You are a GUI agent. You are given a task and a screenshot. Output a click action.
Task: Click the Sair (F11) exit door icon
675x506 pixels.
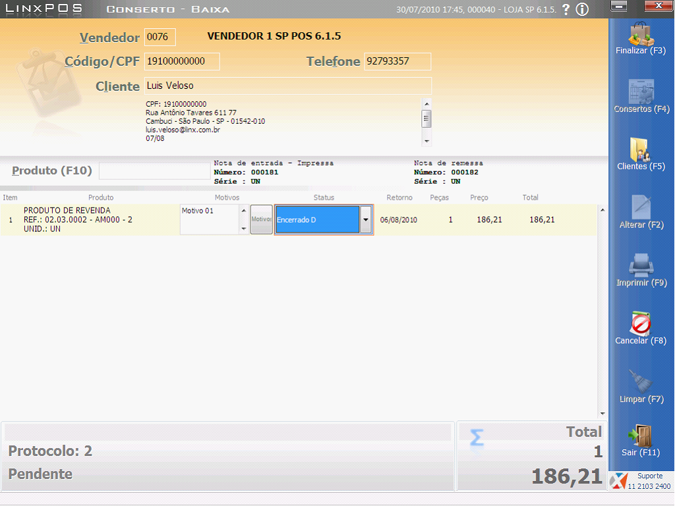coord(641,436)
